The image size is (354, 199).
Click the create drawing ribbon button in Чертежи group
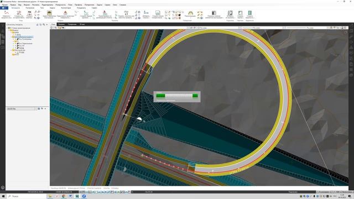(x=241, y=15)
